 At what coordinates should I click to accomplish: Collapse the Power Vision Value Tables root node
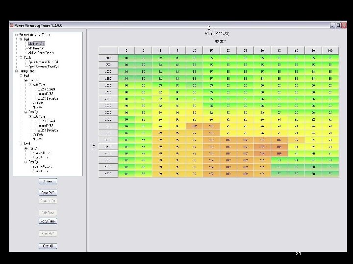pos(16,35)
